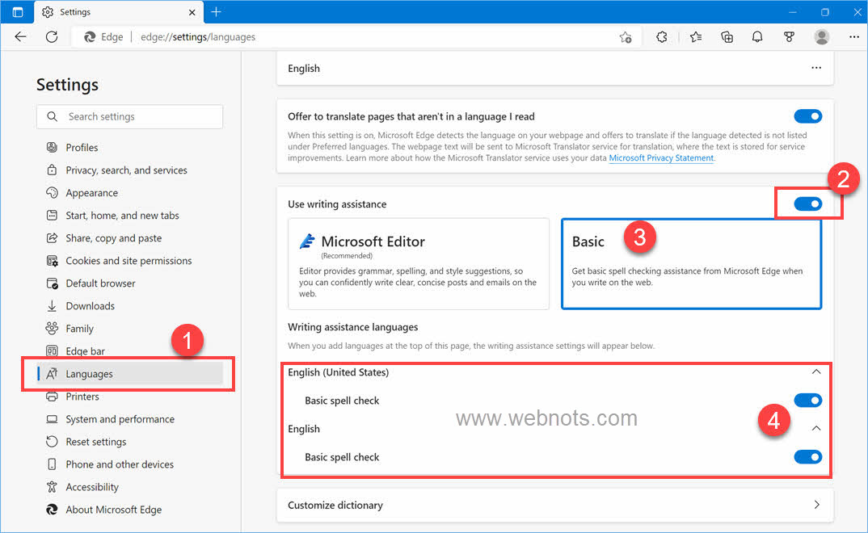Open tab actions menu icon
Image resolution: width=868 pixels, height=533 pixels.
(18, 11)
